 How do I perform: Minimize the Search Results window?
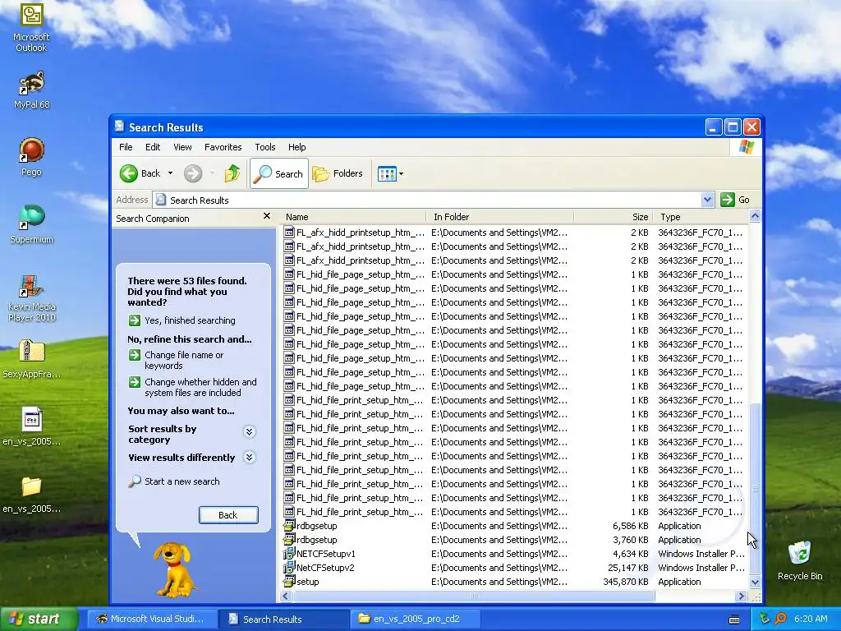(x=714, y=127)
